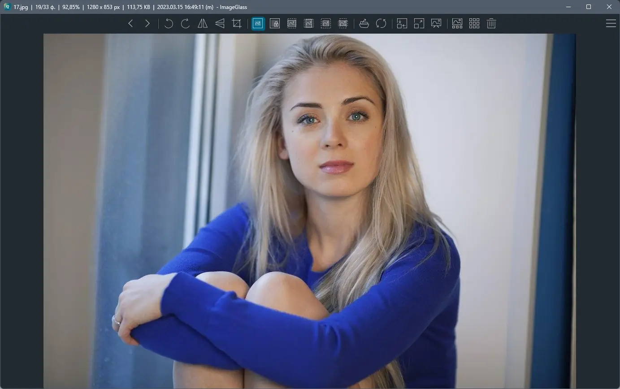Flip the image vertically

coord(220,24)
